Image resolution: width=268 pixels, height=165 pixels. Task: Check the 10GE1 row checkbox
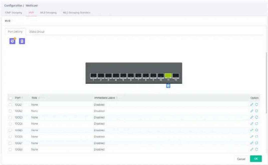click(x=10, y=105)
